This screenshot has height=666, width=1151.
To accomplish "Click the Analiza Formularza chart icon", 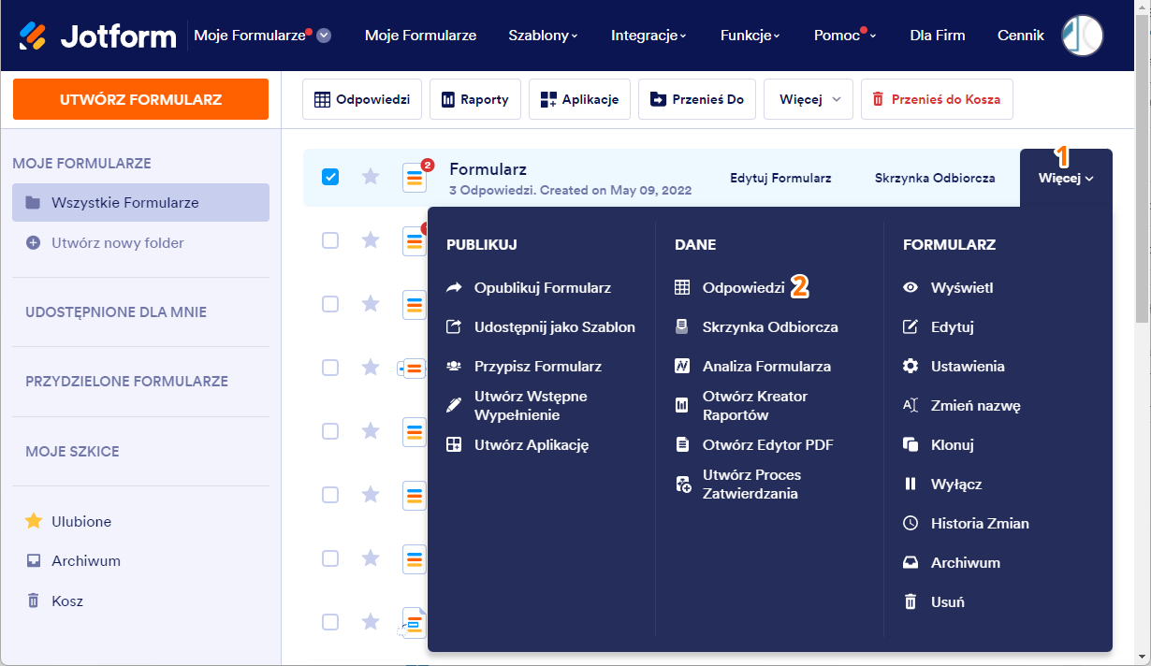I will tap(682, 367).
